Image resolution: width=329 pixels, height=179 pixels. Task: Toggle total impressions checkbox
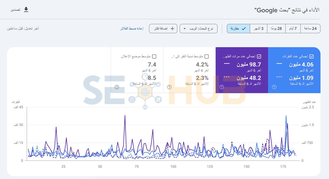coord(259,56)
